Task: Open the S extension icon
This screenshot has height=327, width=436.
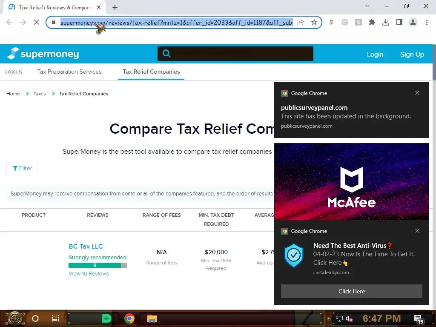Action: [331, 22]
